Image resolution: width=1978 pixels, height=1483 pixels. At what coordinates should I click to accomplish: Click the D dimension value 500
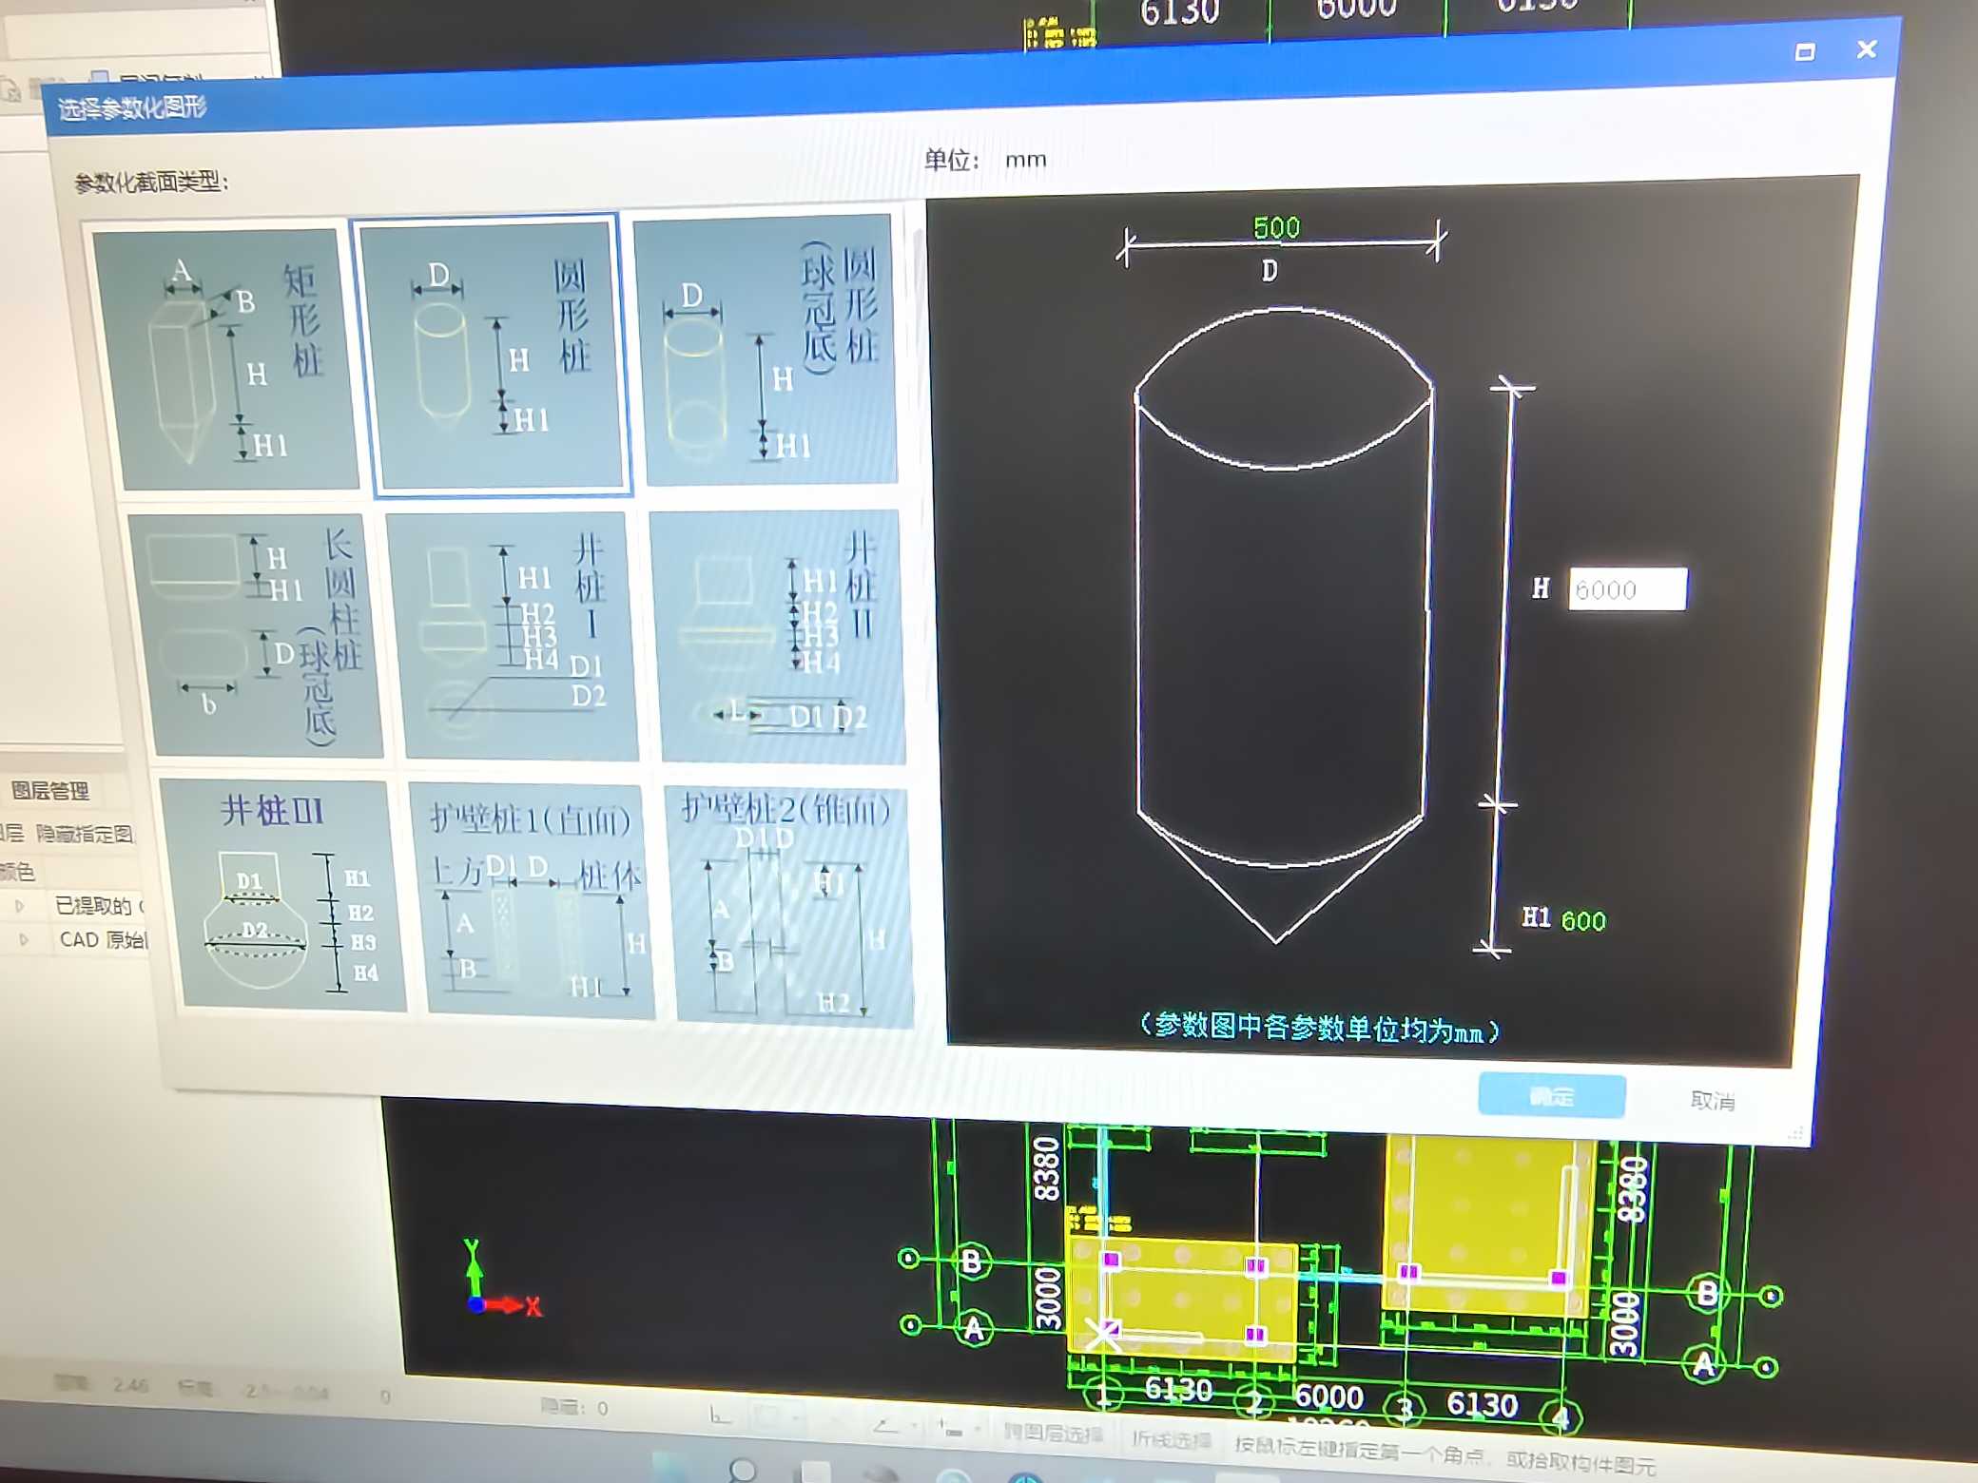pyautogui.click(x=1276, y=228)
